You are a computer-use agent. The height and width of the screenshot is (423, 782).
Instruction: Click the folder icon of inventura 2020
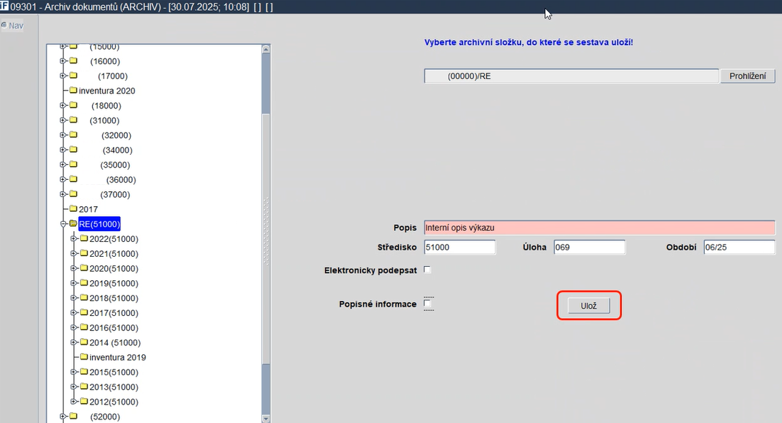pos(74,90)
